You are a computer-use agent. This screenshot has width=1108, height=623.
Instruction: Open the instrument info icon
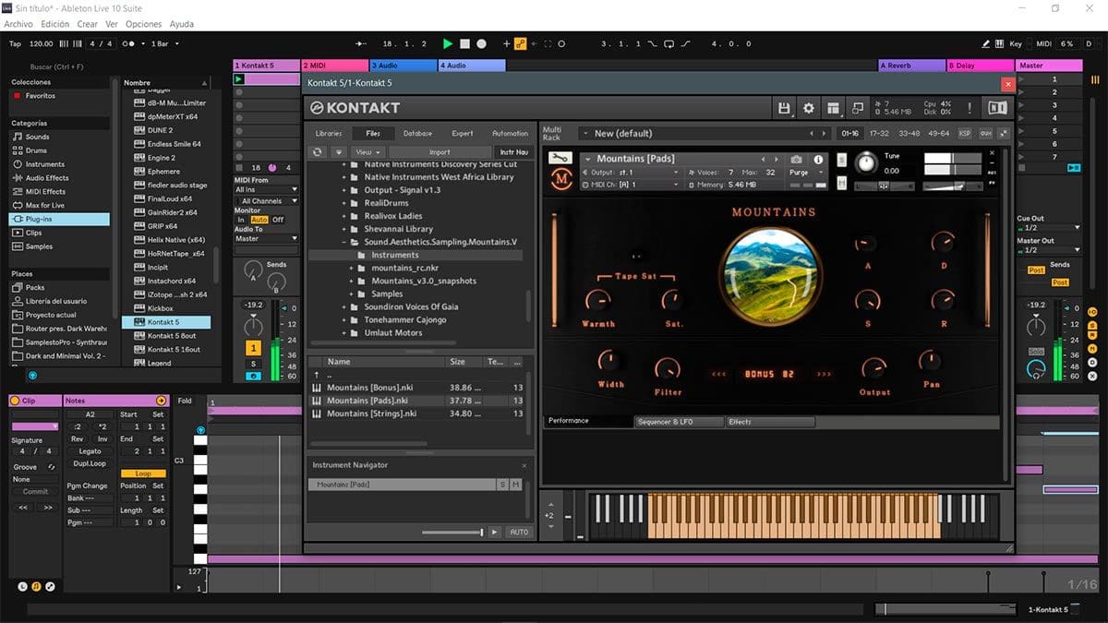[x=818, y=160]
